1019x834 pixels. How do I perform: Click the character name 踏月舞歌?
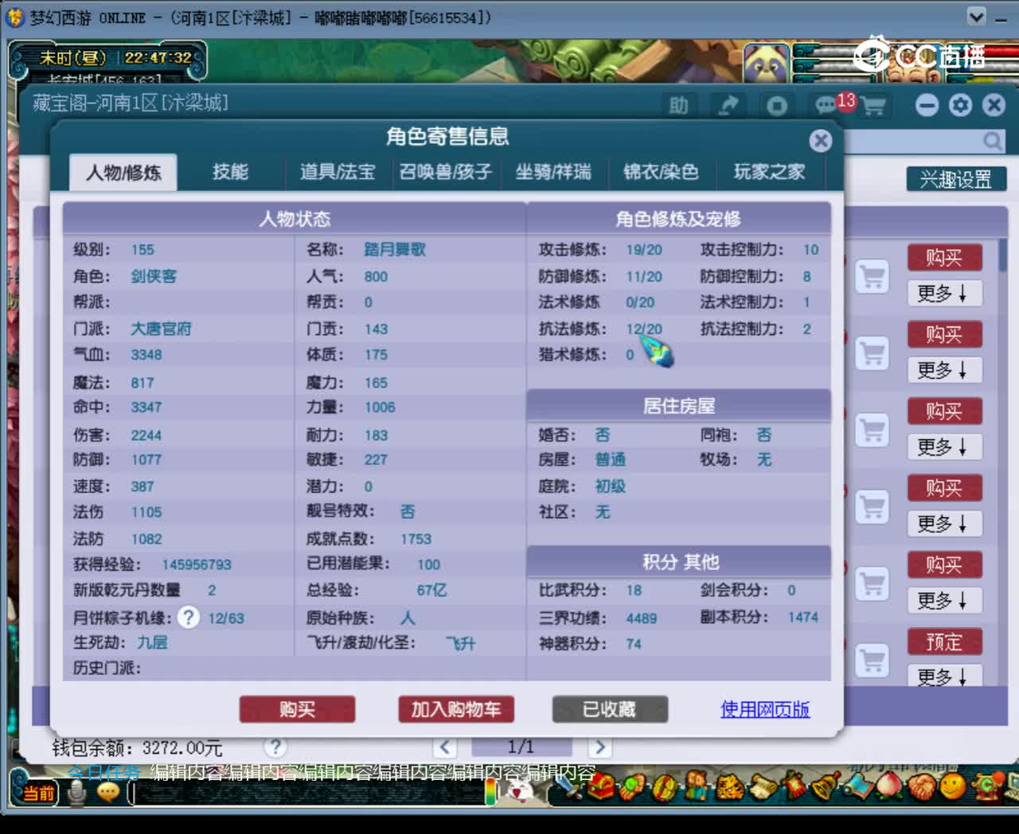(x=395, y=249)
